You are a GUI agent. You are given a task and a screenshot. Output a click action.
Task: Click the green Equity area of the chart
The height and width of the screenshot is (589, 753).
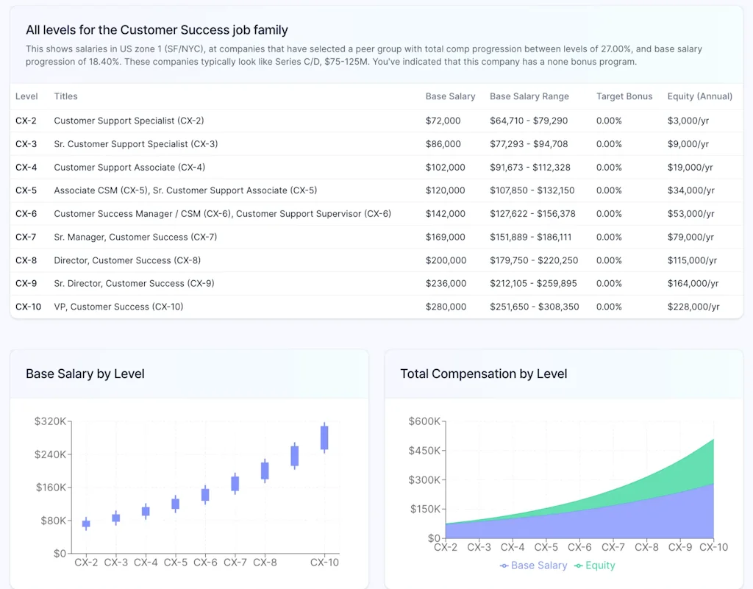[684, 463]
